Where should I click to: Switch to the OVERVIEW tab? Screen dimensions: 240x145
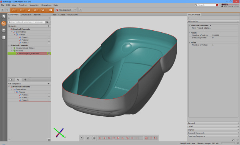(x=26, y=15)
